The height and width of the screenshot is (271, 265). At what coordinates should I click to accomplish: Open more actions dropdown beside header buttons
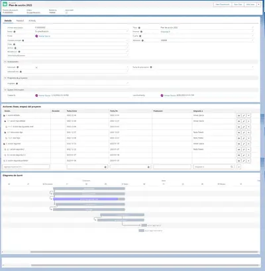258,5
